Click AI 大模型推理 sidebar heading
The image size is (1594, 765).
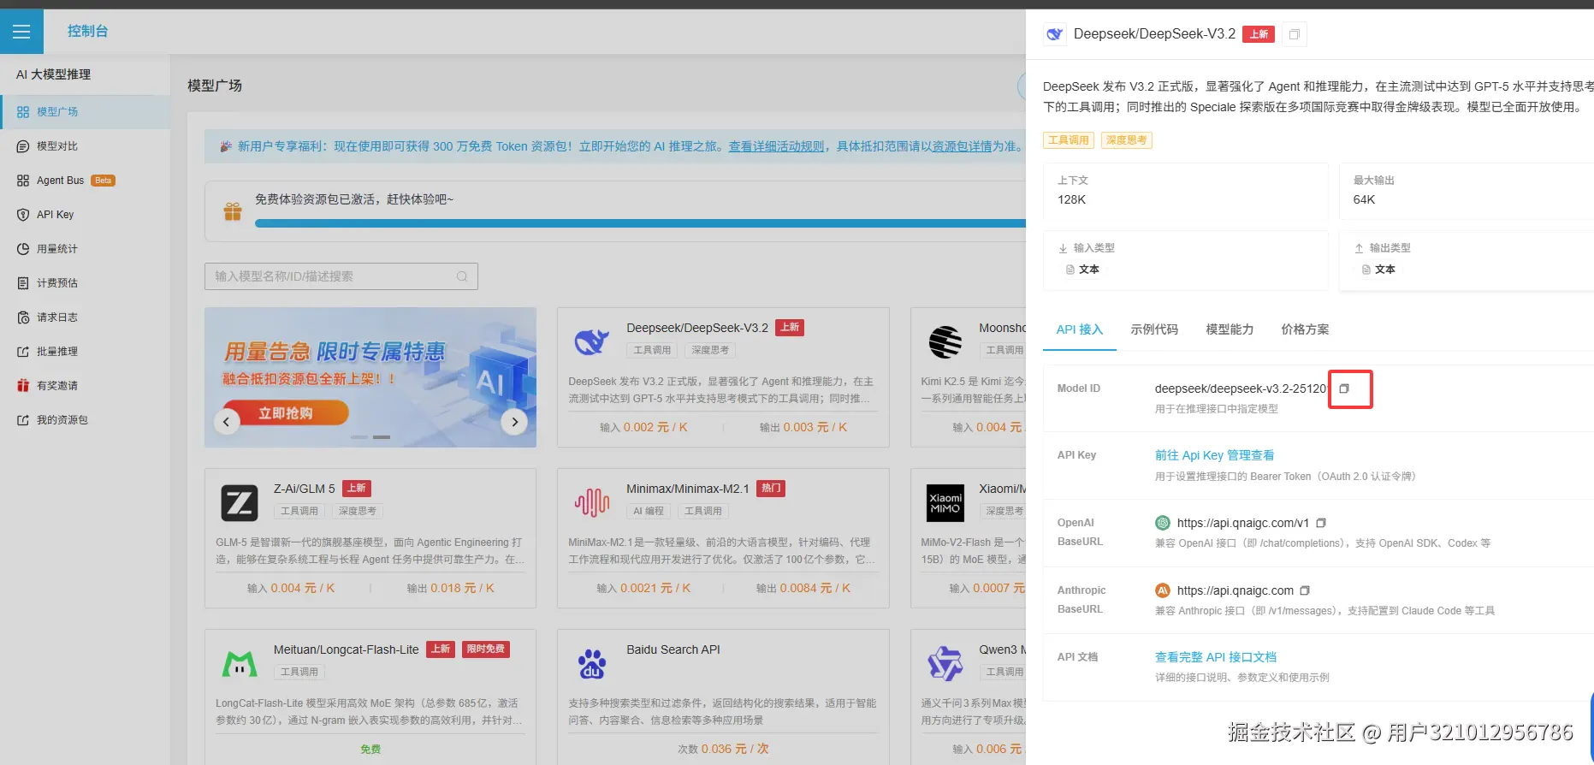pyautogui.click(x=53, y=74)
